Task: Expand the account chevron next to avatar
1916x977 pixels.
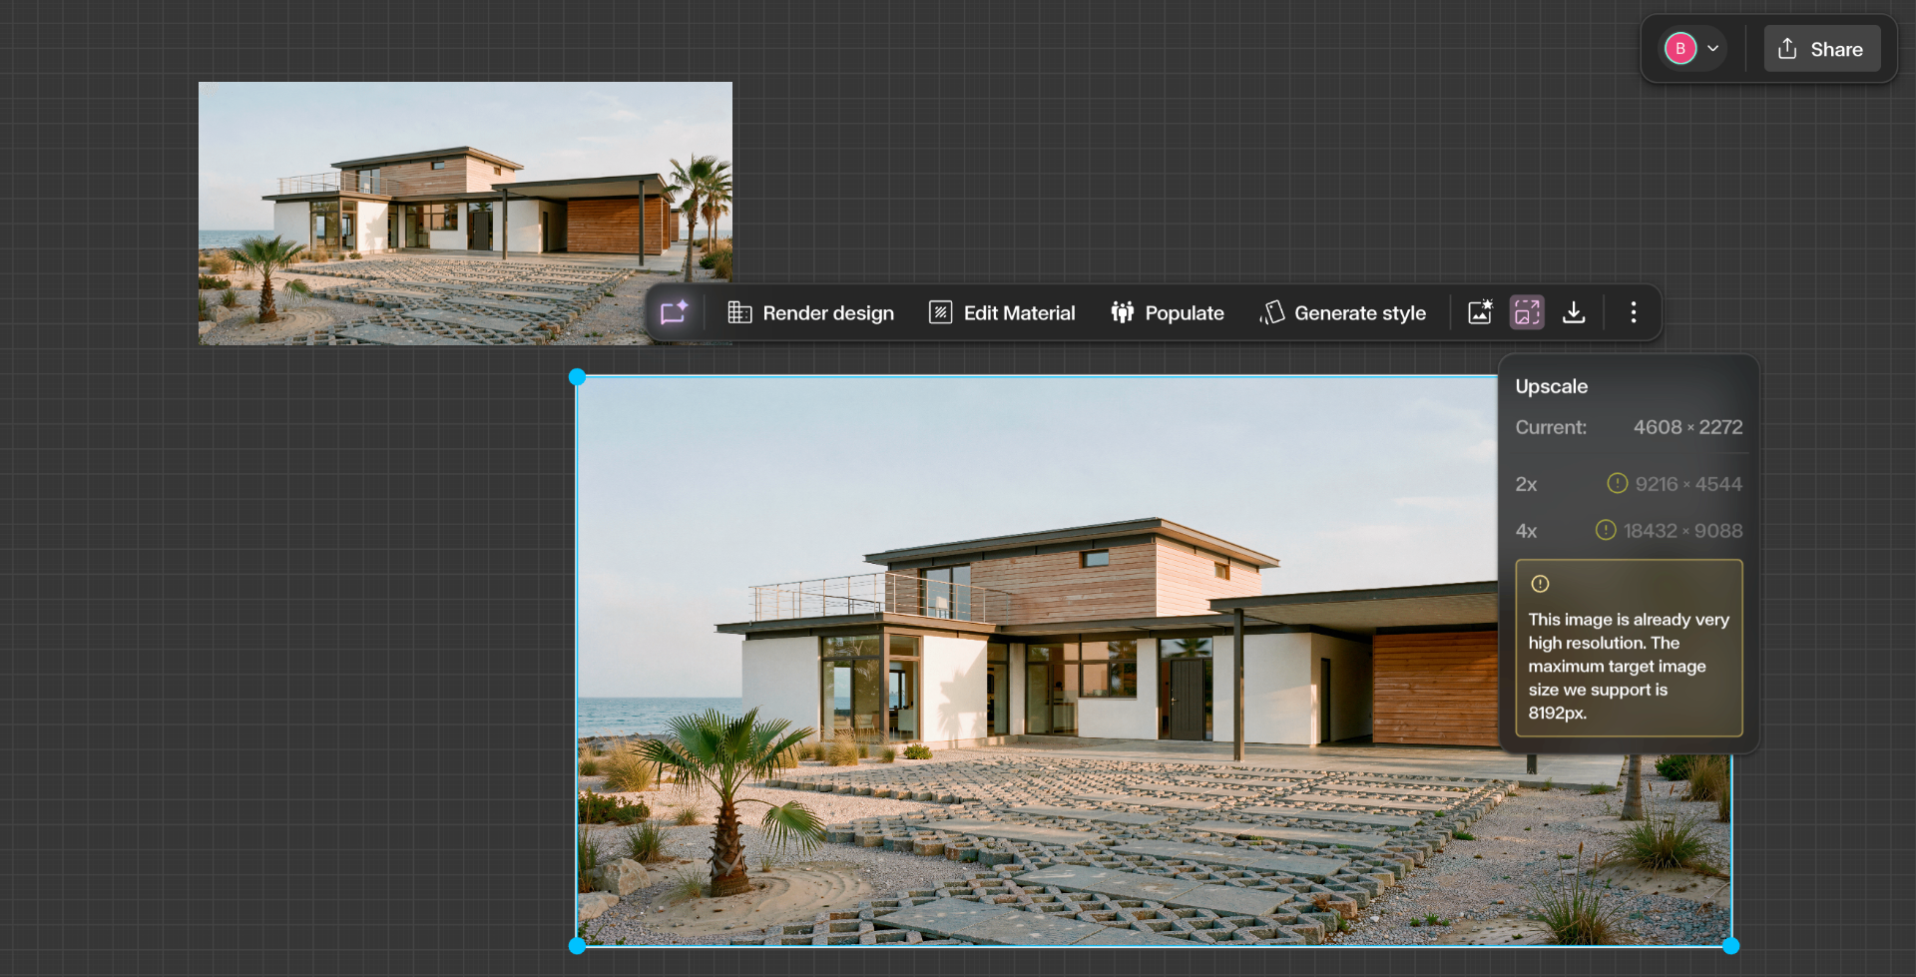Action: (x=1713, y=49)
